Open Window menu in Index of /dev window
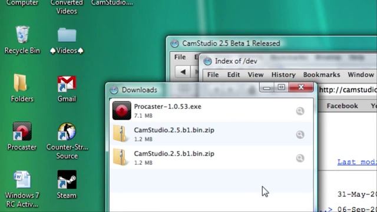 pyautogui.click(x=361, y=75)
